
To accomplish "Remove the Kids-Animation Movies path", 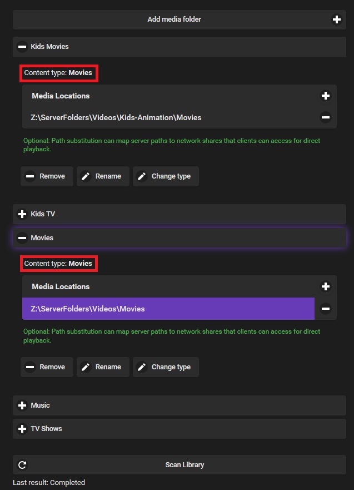I will 326,117.
